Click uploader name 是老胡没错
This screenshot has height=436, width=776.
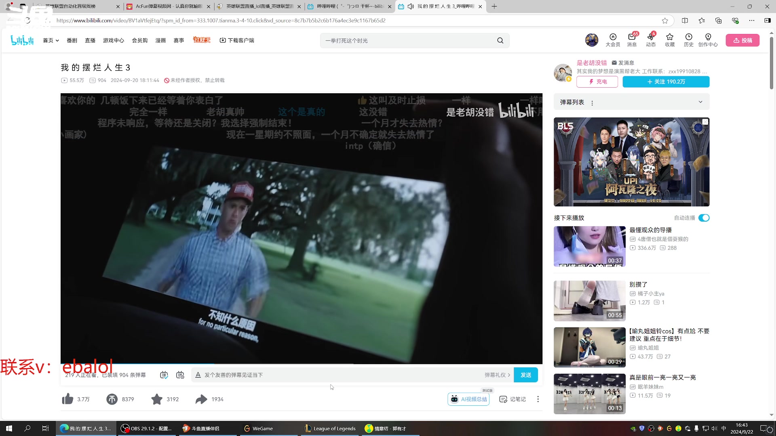pyautogui.click(x=592, y=63)
